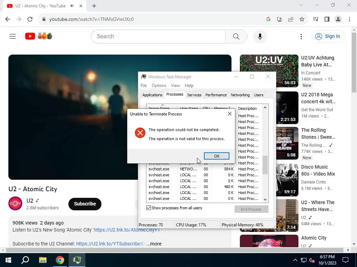
Task: Open Rolling Stones Sweet Sounds video title
Action: tap(318, 133)
